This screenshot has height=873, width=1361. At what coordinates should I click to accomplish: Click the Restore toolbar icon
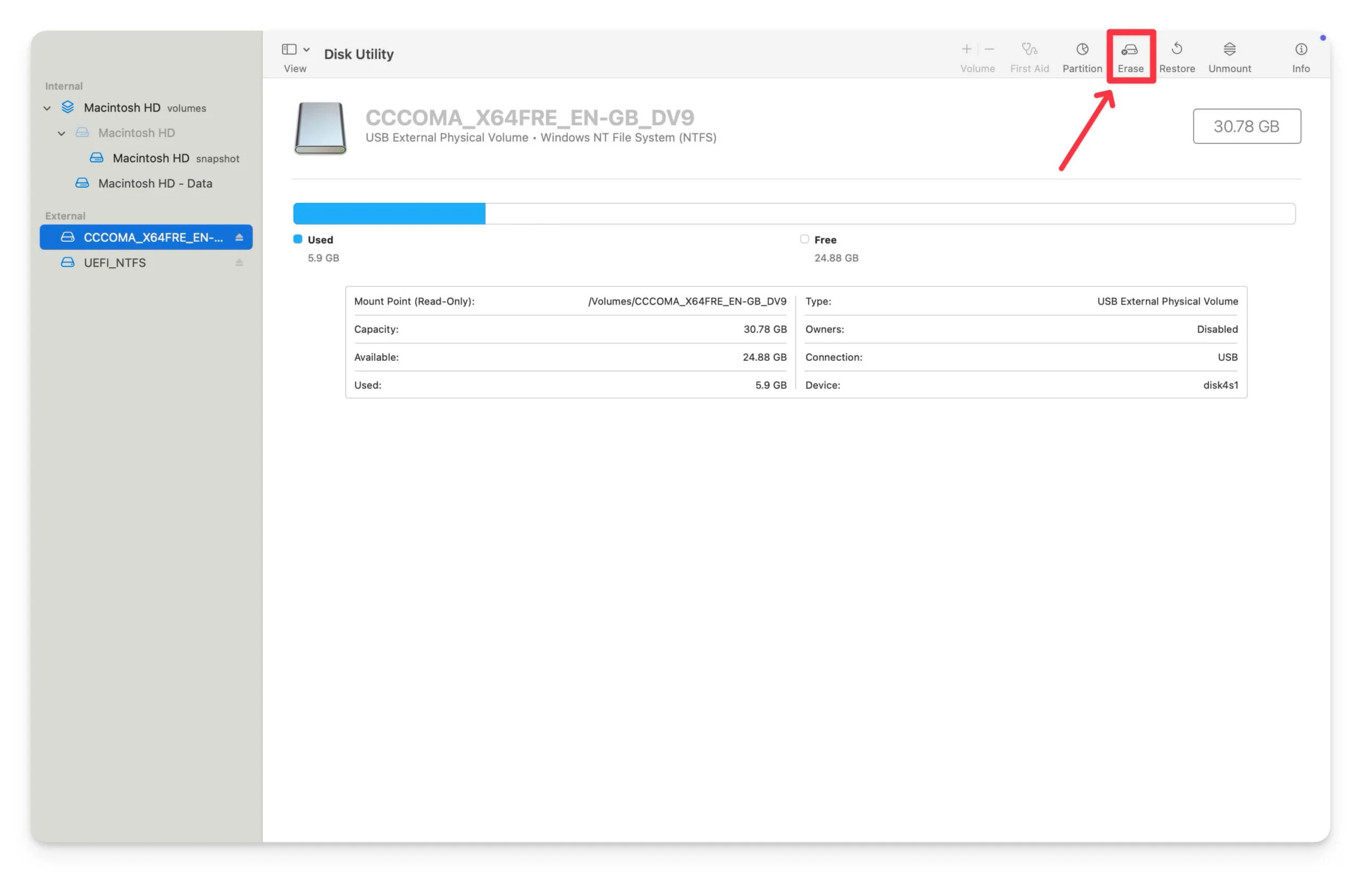tap(1177, 49)
